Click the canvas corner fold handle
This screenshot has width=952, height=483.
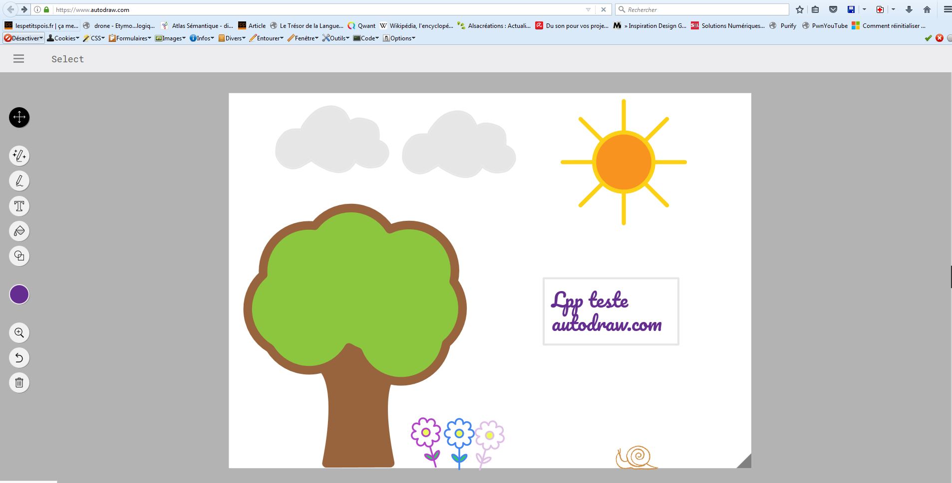coord(744,461)
